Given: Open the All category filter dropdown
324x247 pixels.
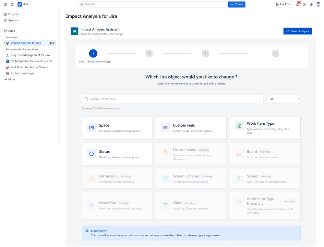Looking at the screenshot, I should click(283, 99).
